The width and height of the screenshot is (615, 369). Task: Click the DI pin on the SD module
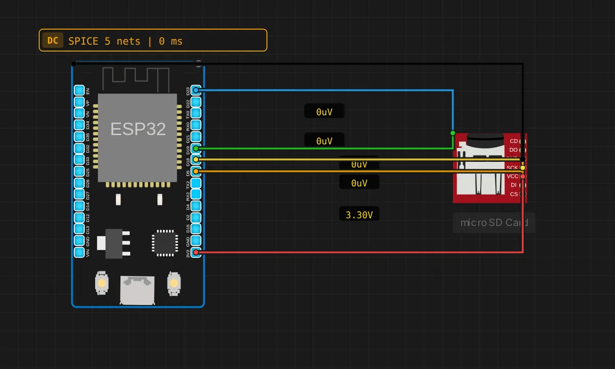[x=522, y=185]
